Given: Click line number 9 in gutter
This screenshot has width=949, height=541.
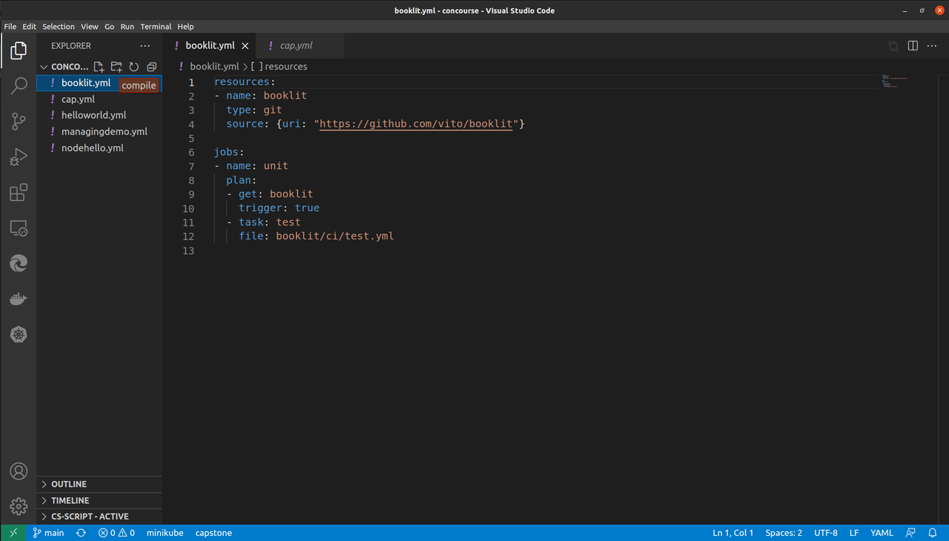Looking at the screenshot, I should click(x=191, y=194).
